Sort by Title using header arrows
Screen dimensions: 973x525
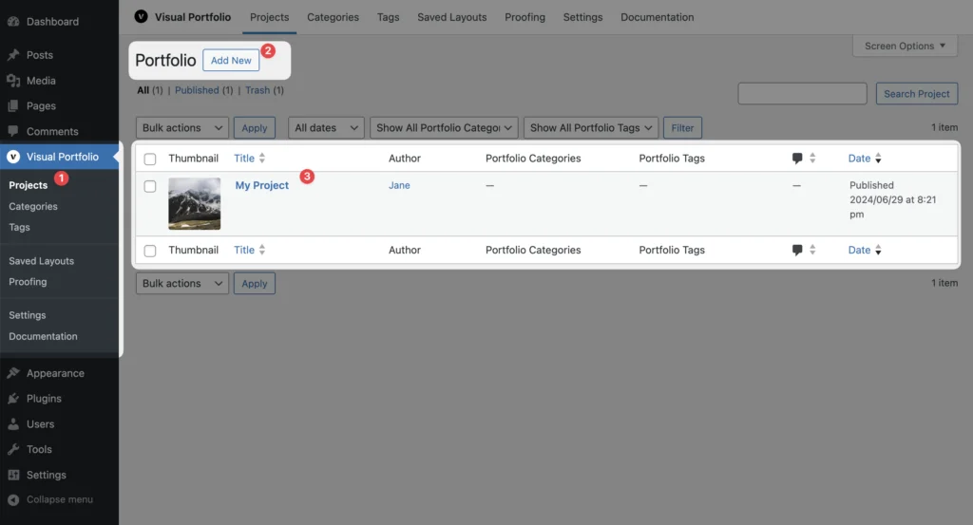[x=262, y=158]
